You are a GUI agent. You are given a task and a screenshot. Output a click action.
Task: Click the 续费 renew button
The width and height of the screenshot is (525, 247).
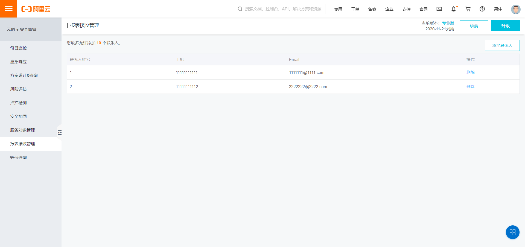coord(474,26)
